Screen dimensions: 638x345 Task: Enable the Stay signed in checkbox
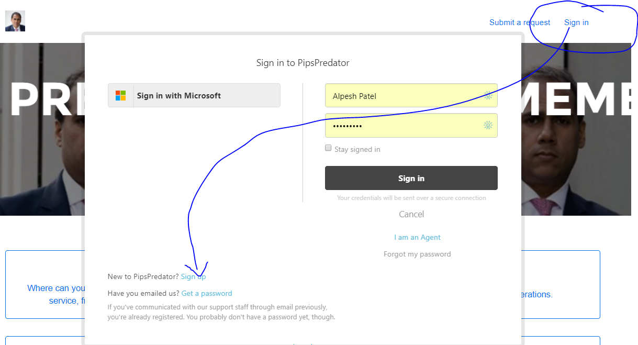[x=328, y=148]
